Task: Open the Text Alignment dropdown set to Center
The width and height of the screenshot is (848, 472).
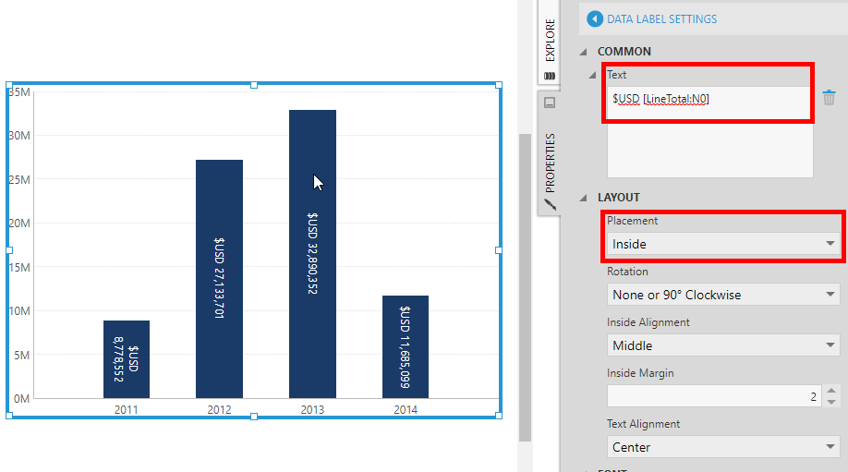Action: tap(723, 447)
